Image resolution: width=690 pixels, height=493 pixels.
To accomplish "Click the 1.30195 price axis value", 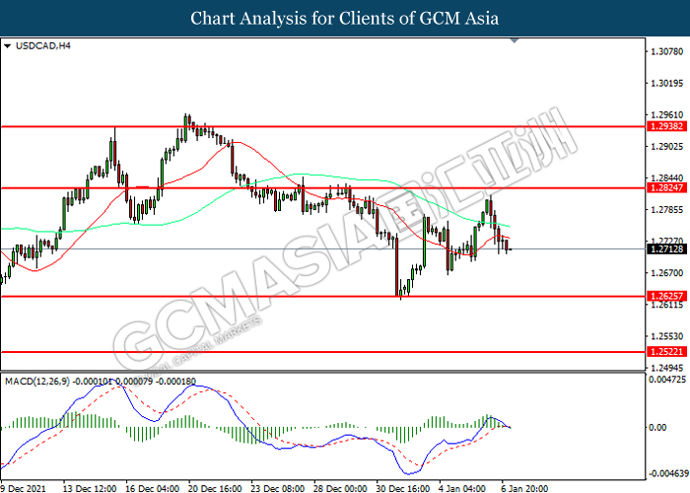I will coord(666,83).
